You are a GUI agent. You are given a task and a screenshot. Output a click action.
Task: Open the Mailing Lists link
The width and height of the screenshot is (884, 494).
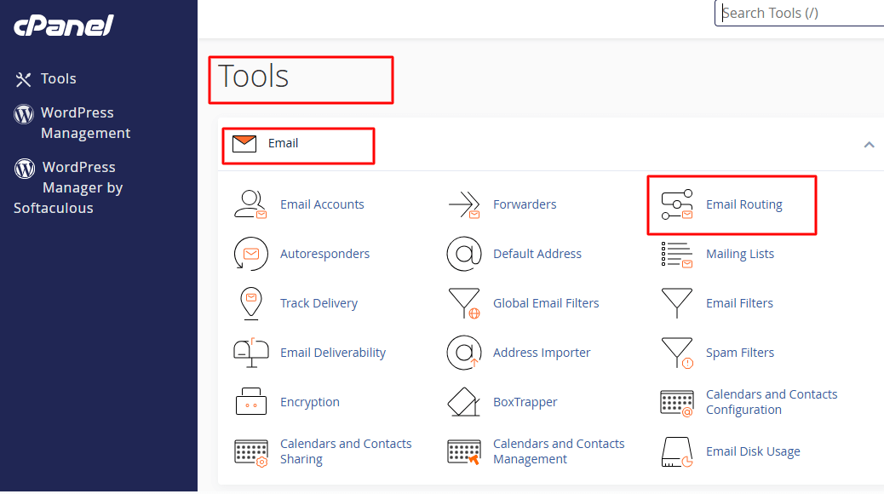(x=740, y=255)
